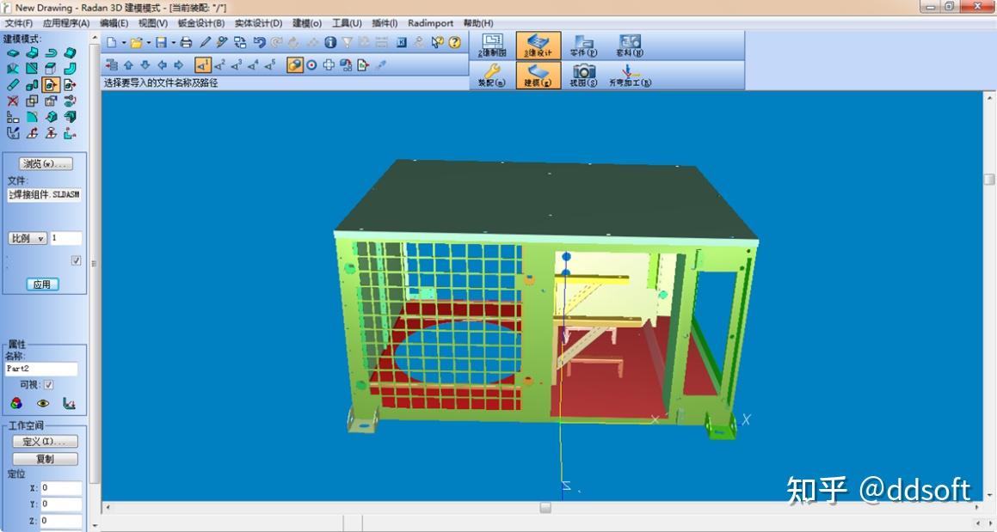The width and height of the screenshot is (997, 532).
Task: Select the New Drawing icon on the toolbar
Action: click(x=113, y=43)
